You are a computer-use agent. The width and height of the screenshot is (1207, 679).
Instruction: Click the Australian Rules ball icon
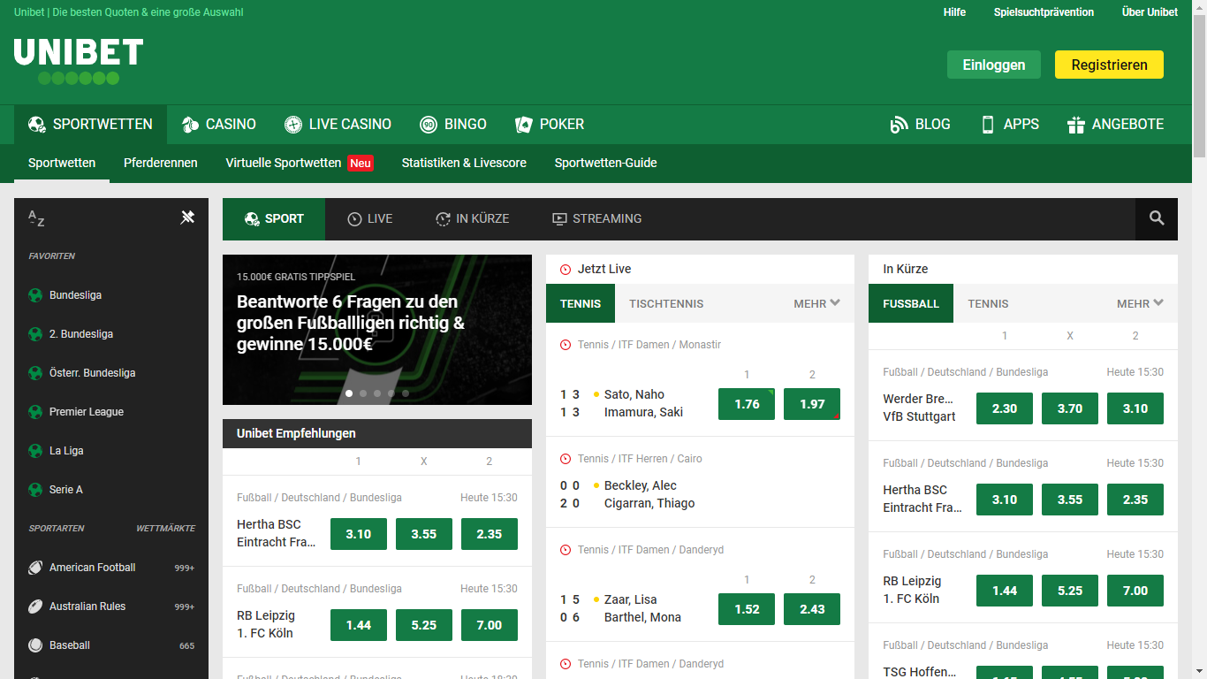(x=35, y=607)
